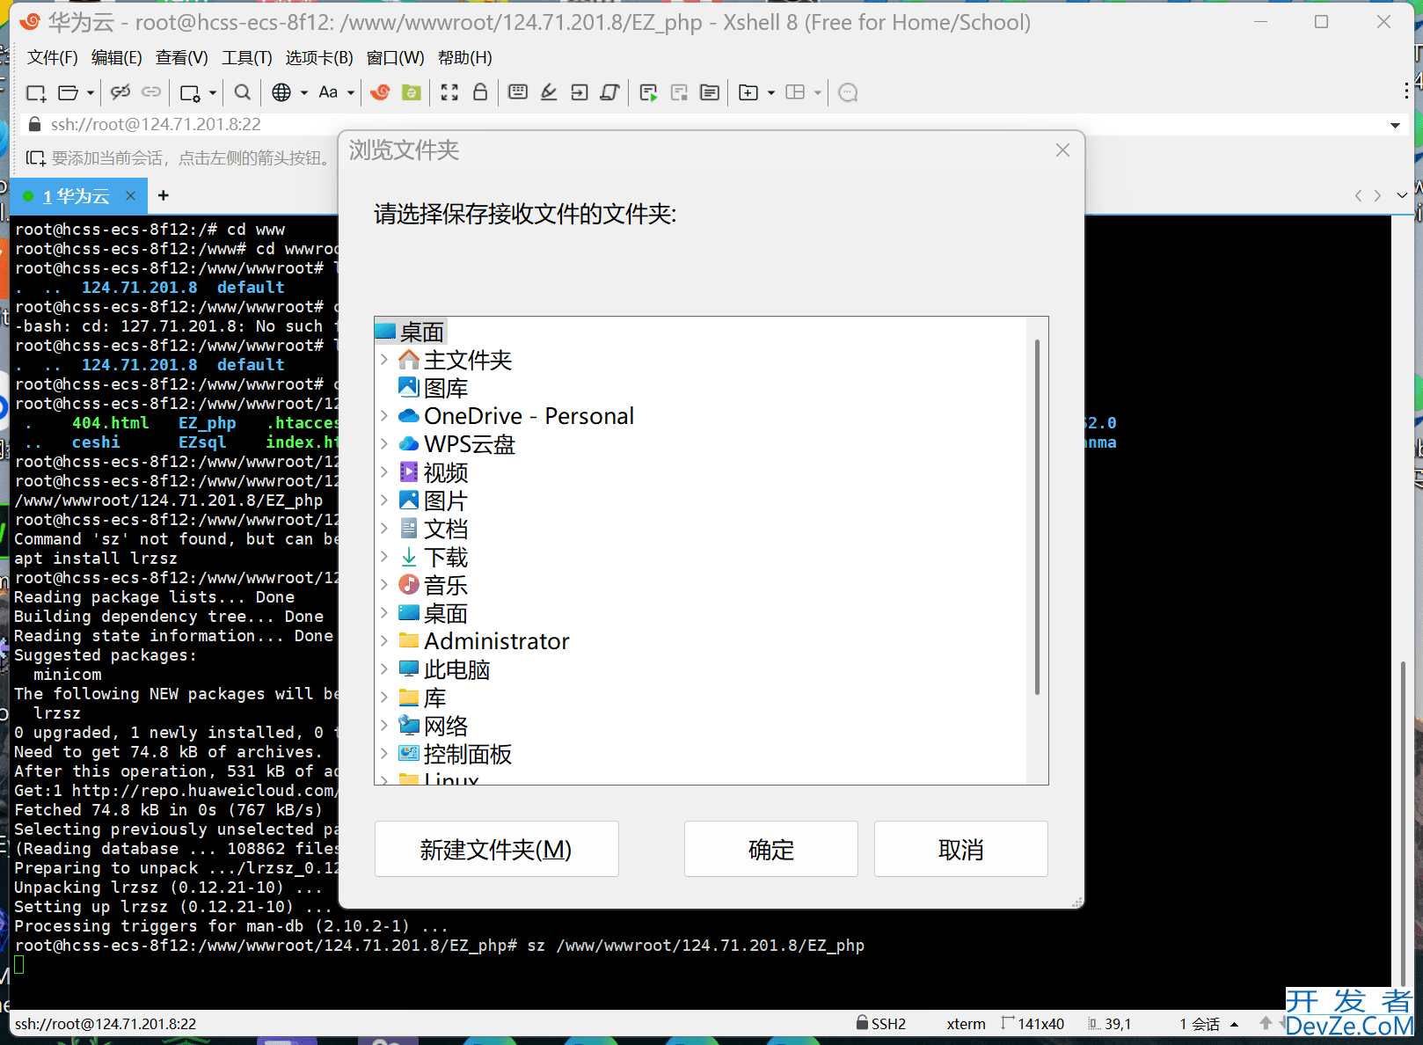
Task: Close the 华为云 session tab
Action: (130, 195)
